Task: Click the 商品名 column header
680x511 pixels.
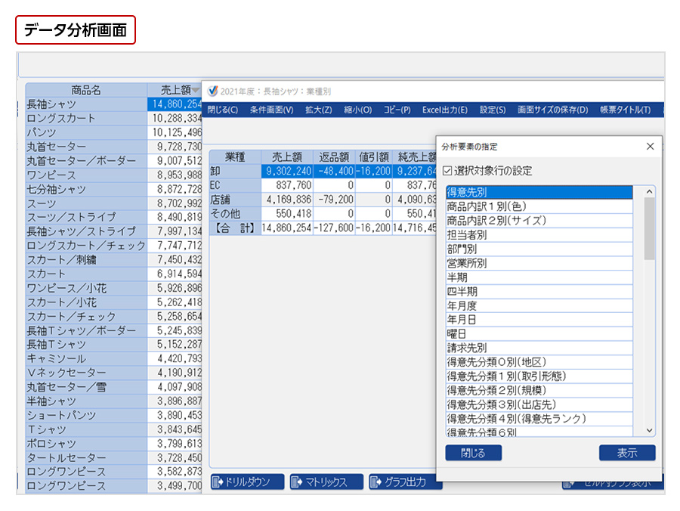Action: [x=86, y=90]
